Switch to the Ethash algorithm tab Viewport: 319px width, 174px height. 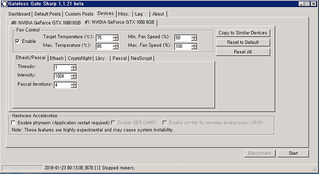[x=57, y=58]
